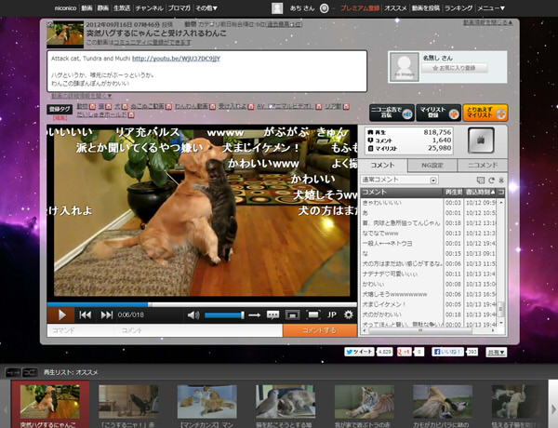Open the ランキング page link
Image resolution: width=558 pixels, height=428 pixels.
tap(458, 7)
